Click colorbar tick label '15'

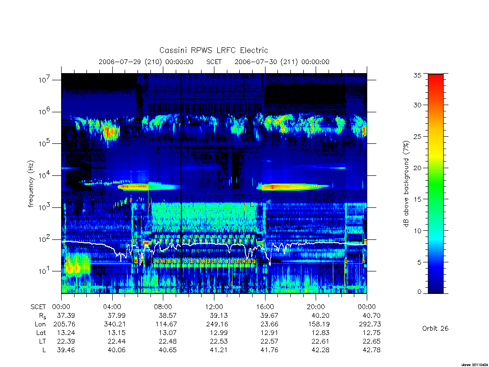tap(417, 199)
